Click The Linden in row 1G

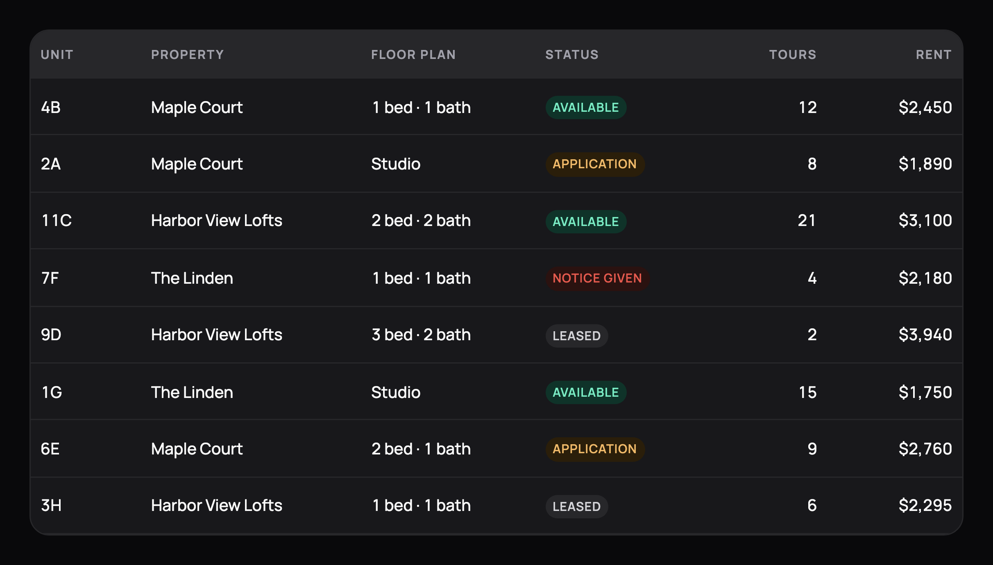tap(192, 392)
